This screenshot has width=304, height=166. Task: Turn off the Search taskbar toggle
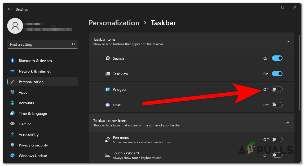tap(277, 58)
